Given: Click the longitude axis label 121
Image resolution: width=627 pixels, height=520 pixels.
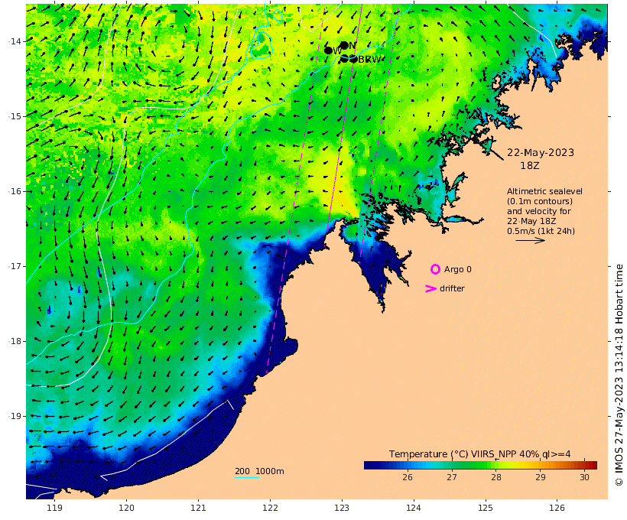Looking at the screenshot, I should click(198, 508).
